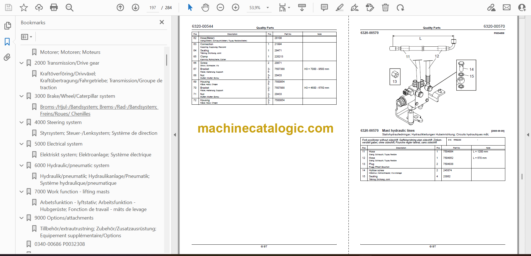Click the bookmarks panel scrollbar thumb

(x=166, y=60)
